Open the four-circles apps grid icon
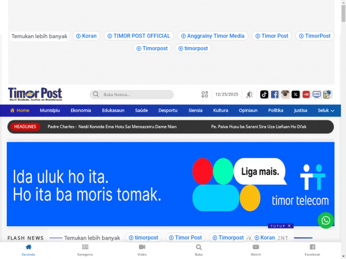Screen dimensions: 346x259 [205, 94]
